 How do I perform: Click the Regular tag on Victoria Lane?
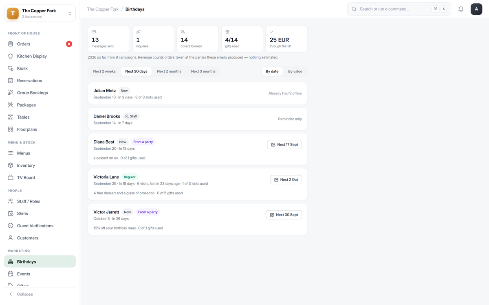130,177
